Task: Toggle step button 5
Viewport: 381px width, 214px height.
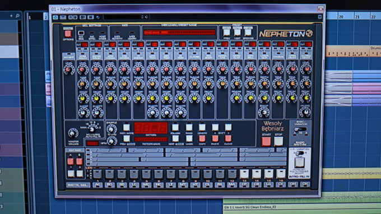Action: (146, 174)
